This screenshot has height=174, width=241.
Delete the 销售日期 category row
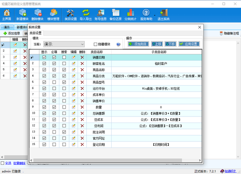click(x=82, y=57)
